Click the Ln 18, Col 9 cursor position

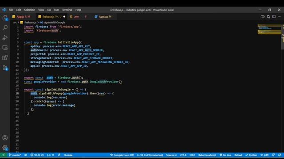(x=150, y=155)
